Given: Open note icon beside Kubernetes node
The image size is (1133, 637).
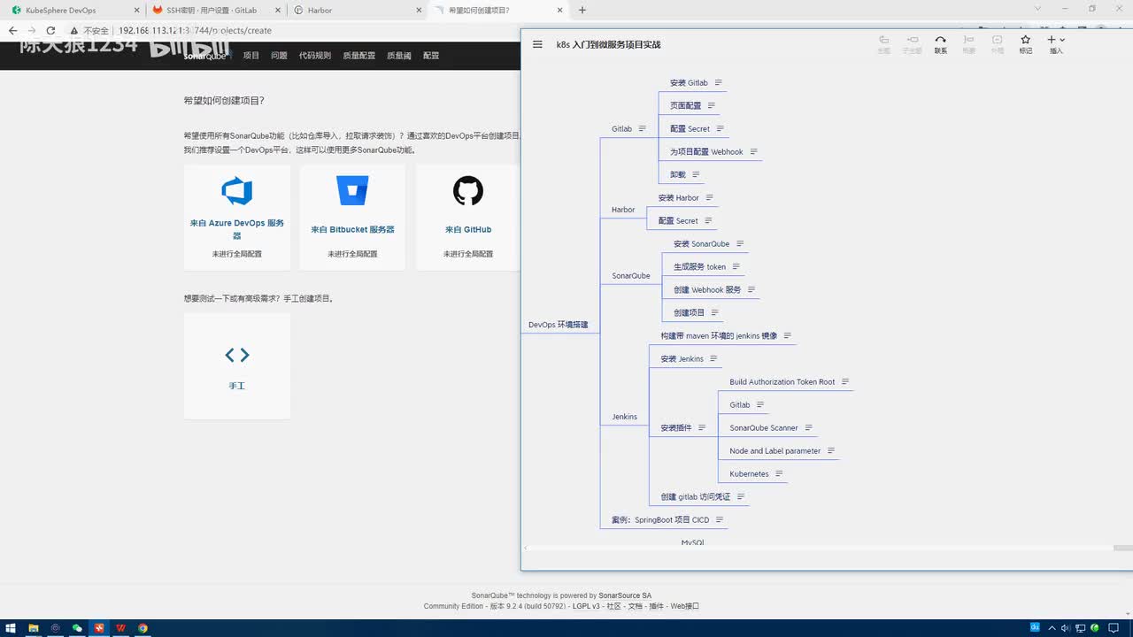Looking at the screenshot, I should pos(779,473).
